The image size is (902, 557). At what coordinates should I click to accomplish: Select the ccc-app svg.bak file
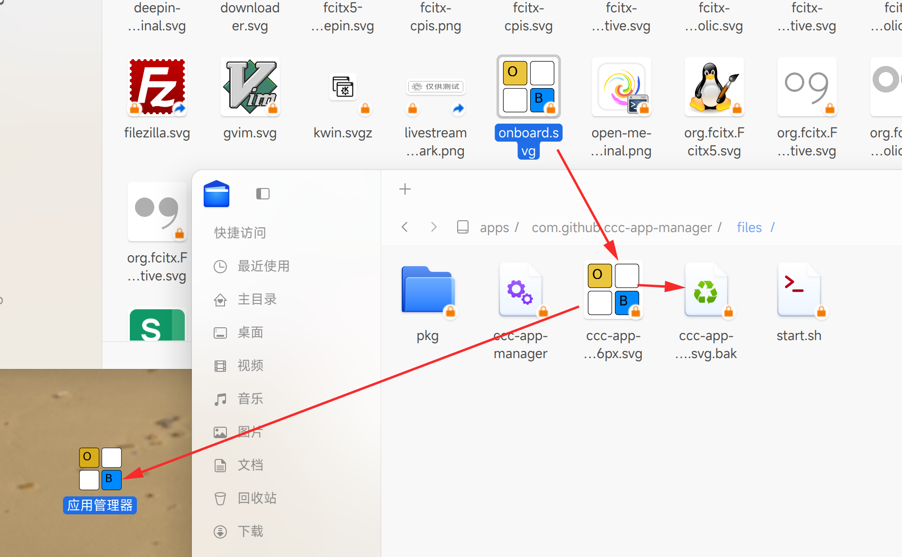tap(706, 290)
